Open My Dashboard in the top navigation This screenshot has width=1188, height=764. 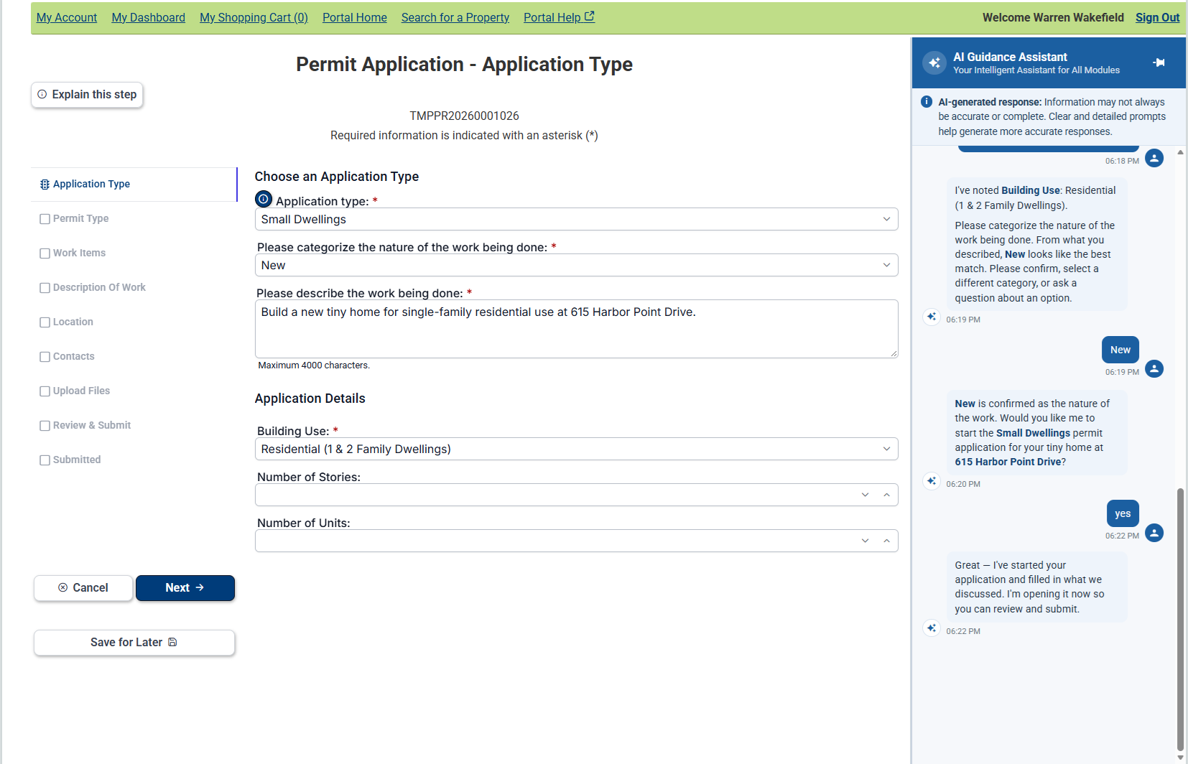[x=148, y=17]
